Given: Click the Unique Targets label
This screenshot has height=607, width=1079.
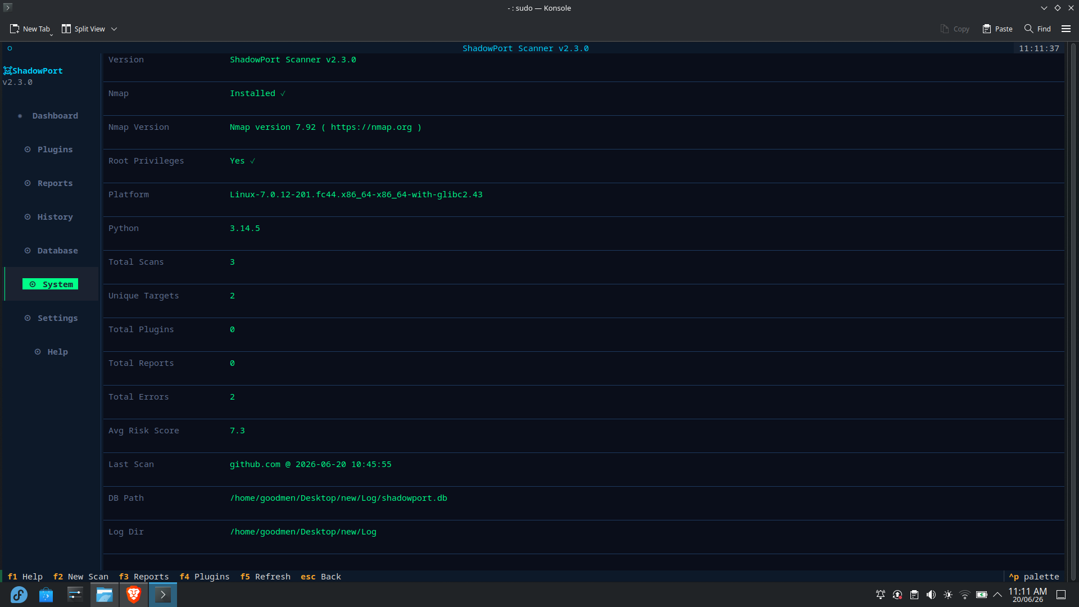Looking at the screenshot, I should click(143, 296).
